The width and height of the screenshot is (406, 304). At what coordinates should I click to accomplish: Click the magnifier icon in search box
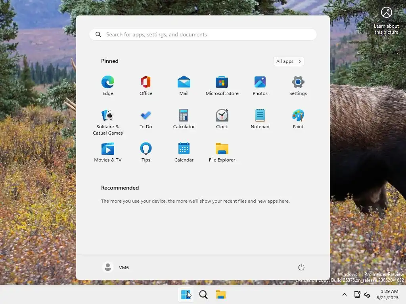tap(98, 34)
